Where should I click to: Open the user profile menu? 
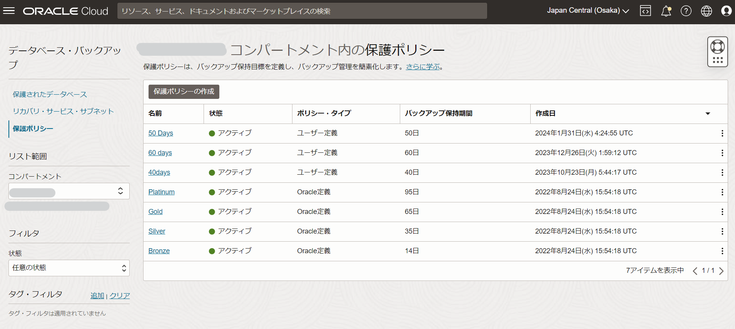[726, 11]
